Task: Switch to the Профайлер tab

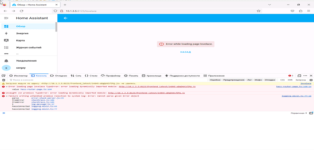Action: [x=111, y=76]
